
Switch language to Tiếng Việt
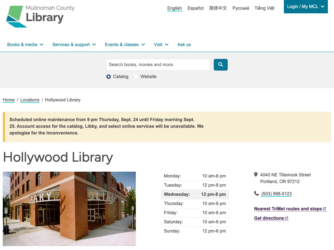coord(264,8)
